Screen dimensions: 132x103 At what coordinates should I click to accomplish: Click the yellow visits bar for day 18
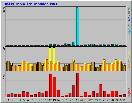point(73,66)
